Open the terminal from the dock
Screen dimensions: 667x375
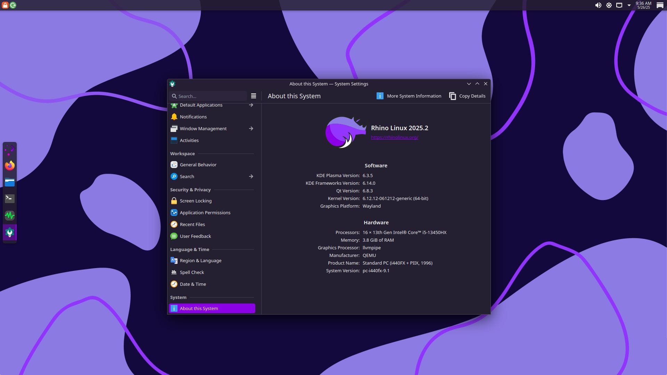pos(10,199)
